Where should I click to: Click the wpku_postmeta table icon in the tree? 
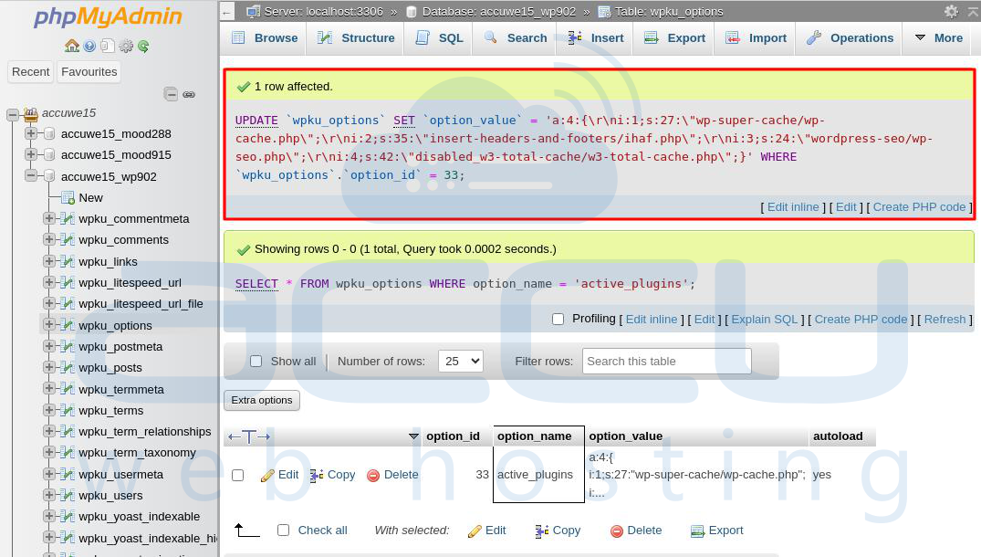pos(67,346)
